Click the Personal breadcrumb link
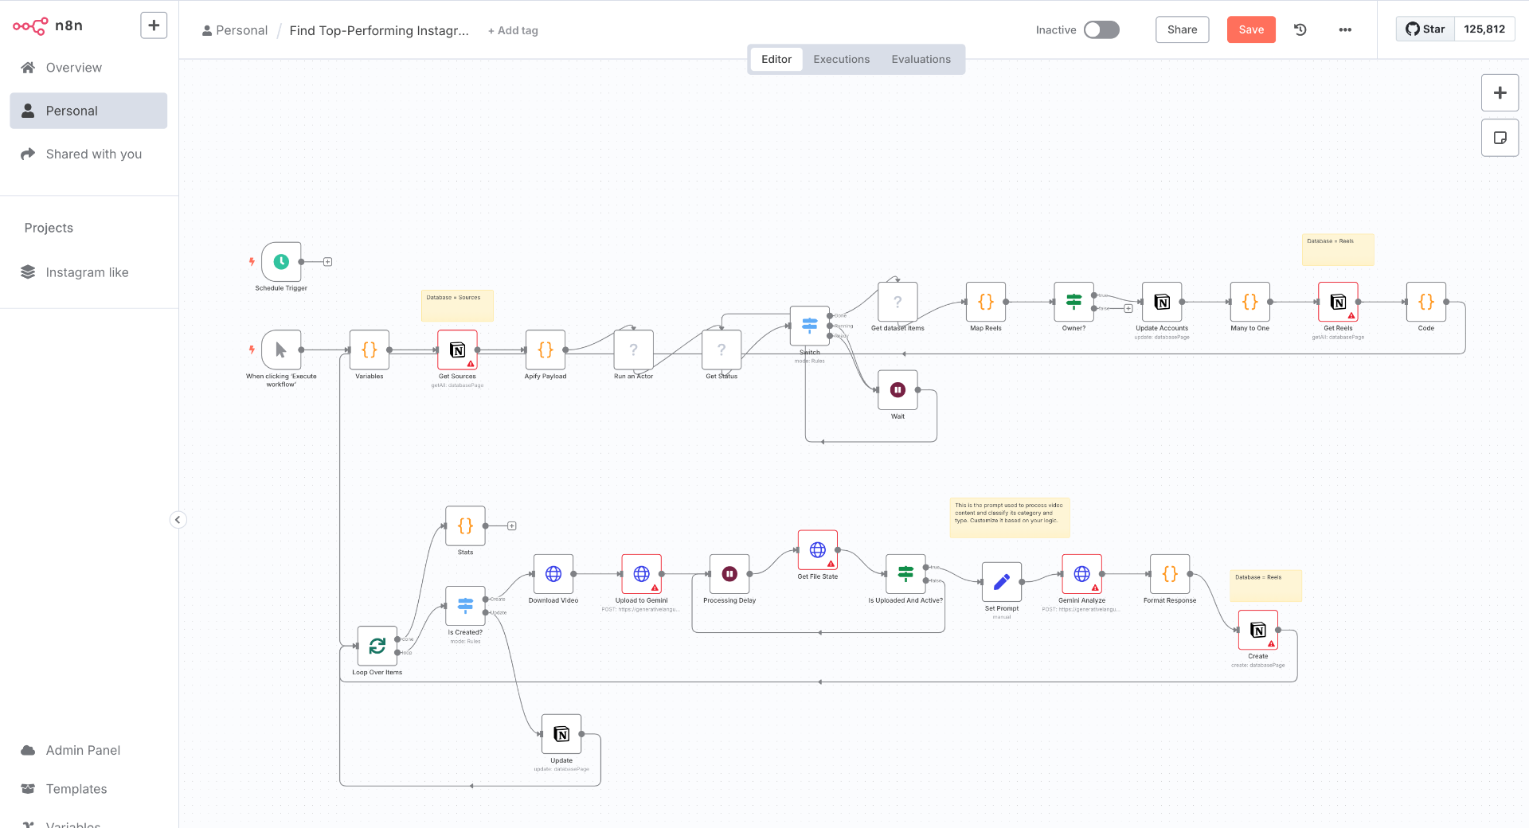Viewport: 1529px width, 828px height. [235, 30]
